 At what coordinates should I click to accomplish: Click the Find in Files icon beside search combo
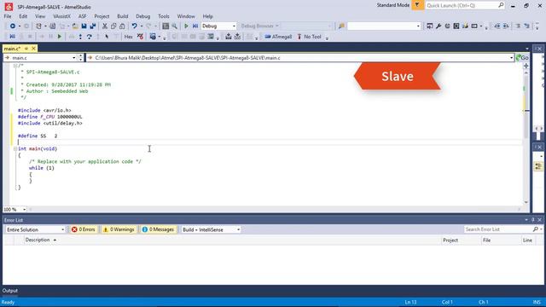click(x=341, y=26)
